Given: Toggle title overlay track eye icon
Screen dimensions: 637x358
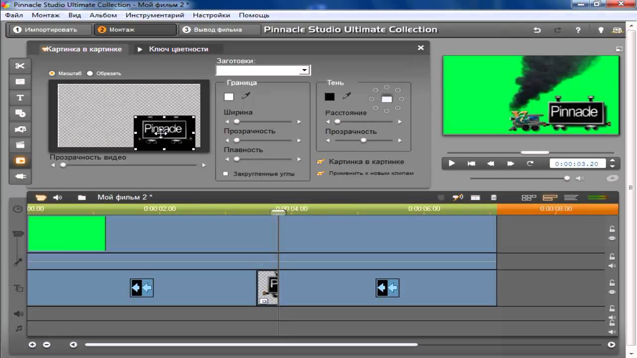Looking at the screenshot, I should click(612, 292).
